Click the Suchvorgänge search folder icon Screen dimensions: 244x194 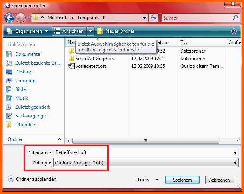pos(9,116)
